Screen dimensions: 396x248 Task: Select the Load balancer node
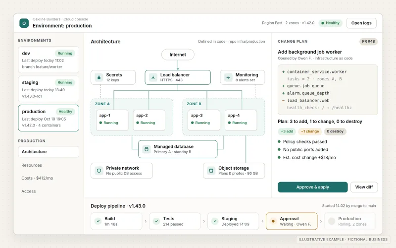point(178,77)
